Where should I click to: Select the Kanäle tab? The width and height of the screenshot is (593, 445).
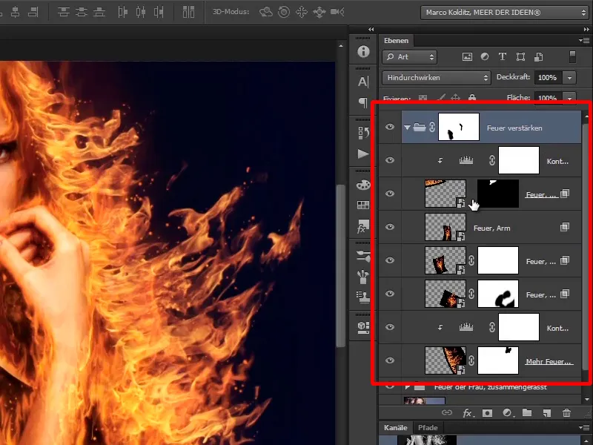click(x=397, y=428)
